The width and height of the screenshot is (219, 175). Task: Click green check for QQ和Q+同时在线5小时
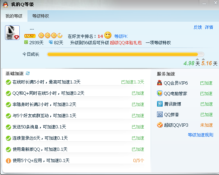click(x=8, y=93)
